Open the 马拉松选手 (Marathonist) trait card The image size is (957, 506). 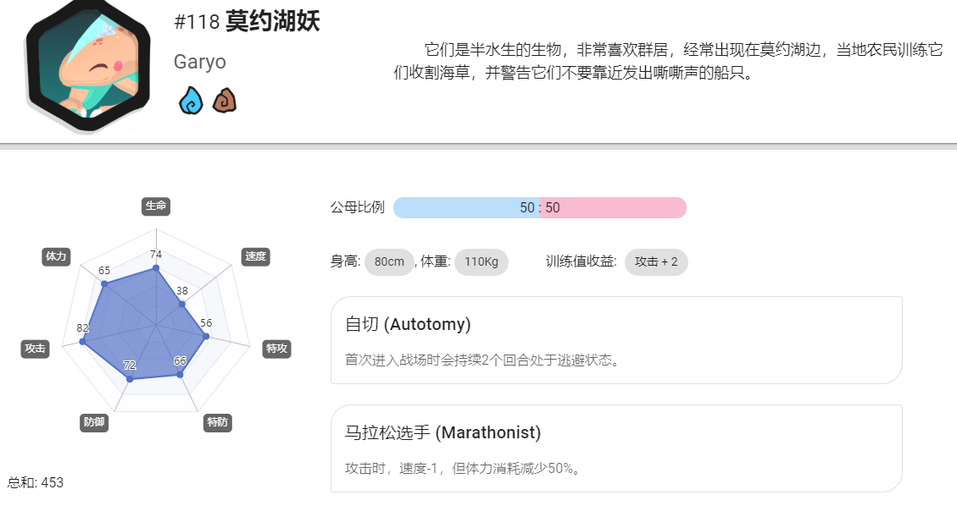point(616,448)
